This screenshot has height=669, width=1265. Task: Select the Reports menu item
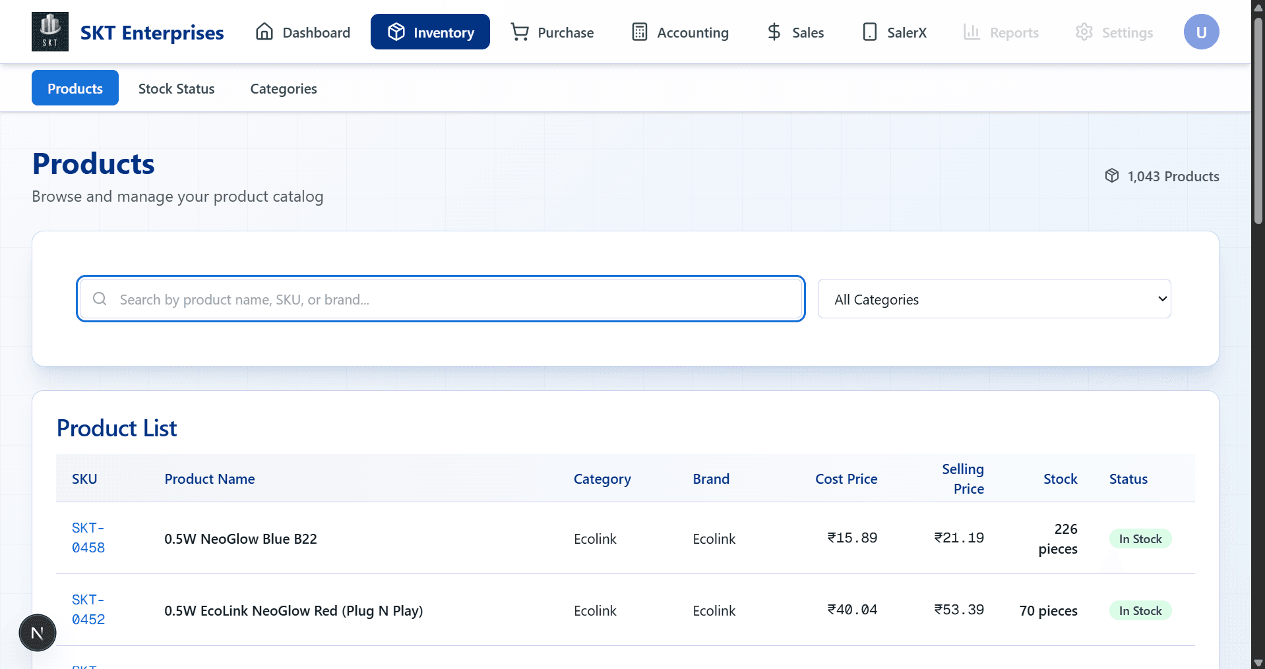tap(1001, 32)
